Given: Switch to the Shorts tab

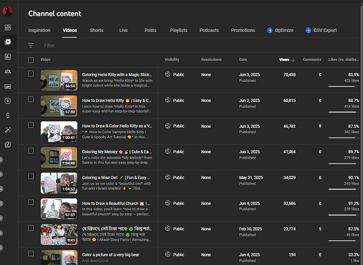Looking at the screenshot, I should [96, 30].
